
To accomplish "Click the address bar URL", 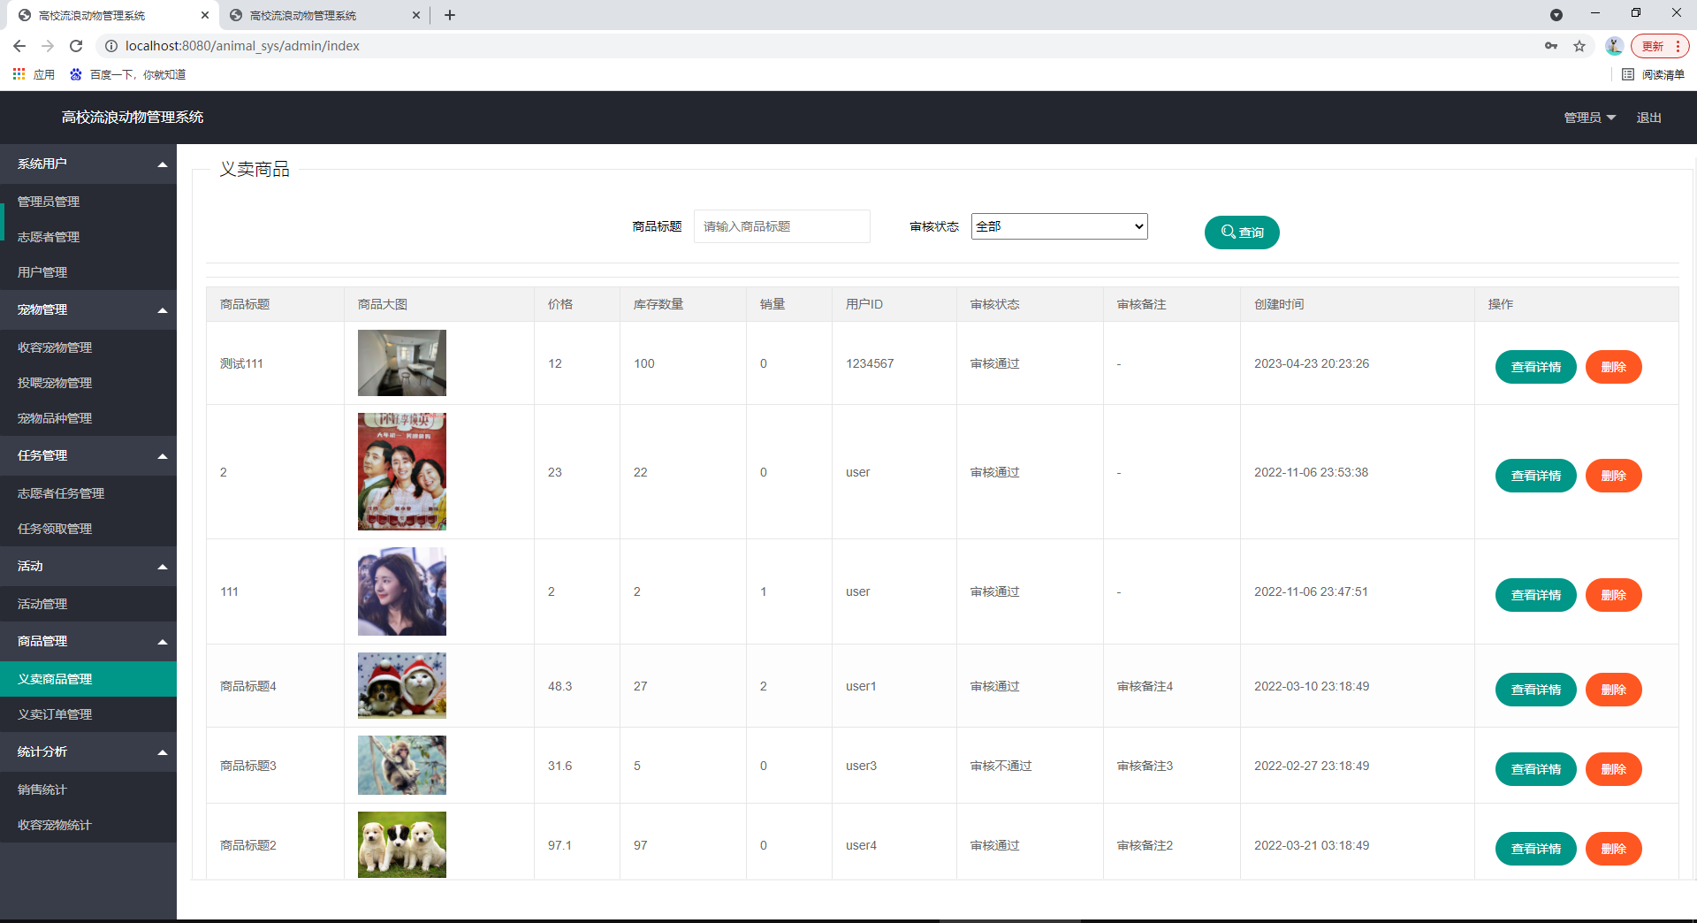I will tap(242, 46).
